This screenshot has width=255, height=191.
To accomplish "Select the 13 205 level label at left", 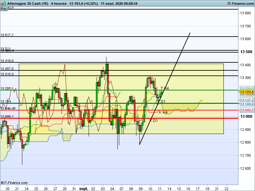I will pyautogui.click(x=5, y=88).
